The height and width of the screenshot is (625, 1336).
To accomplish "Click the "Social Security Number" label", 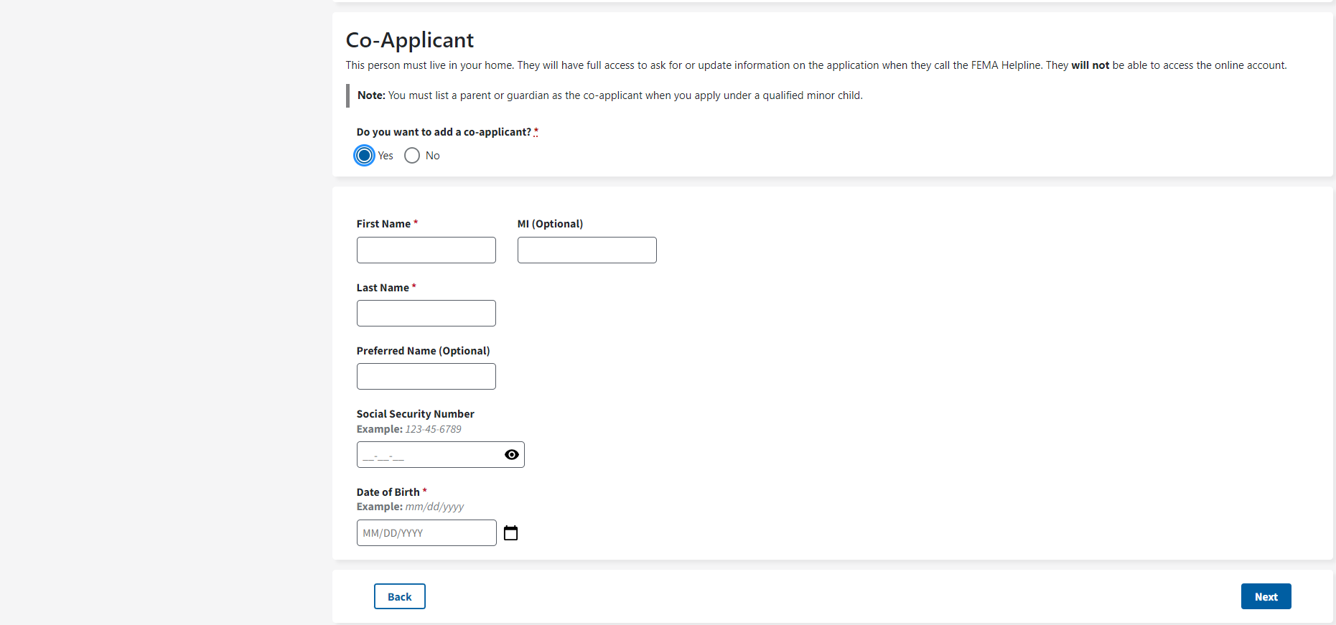I will tap(415, 414).
